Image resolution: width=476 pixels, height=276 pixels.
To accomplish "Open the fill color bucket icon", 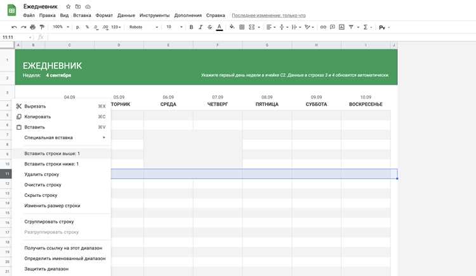I will (x=232, y=27).
